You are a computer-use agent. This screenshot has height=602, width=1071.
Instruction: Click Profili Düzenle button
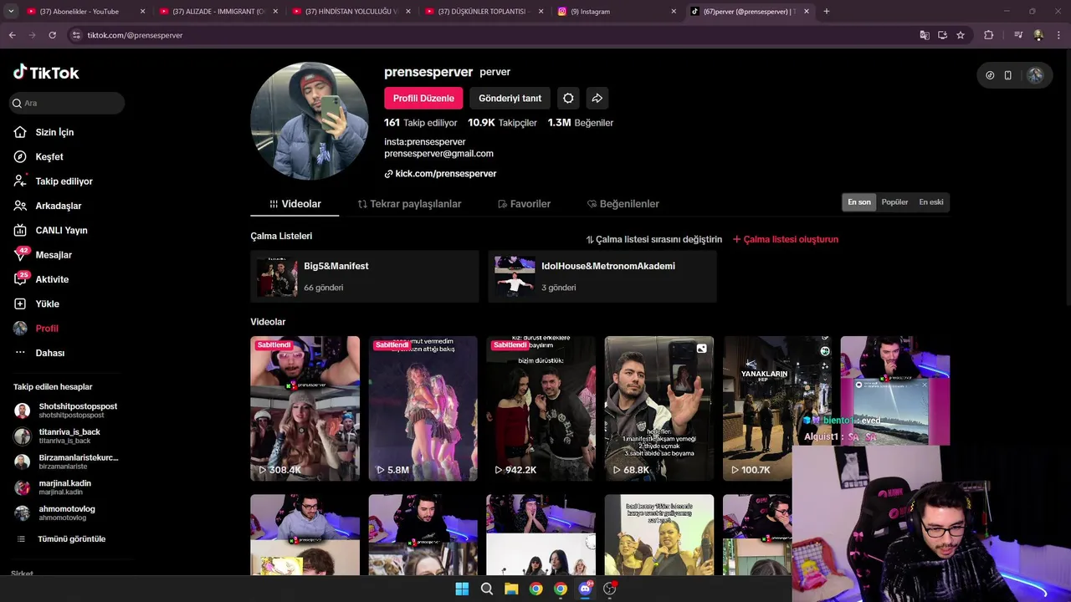click(423, 98)
